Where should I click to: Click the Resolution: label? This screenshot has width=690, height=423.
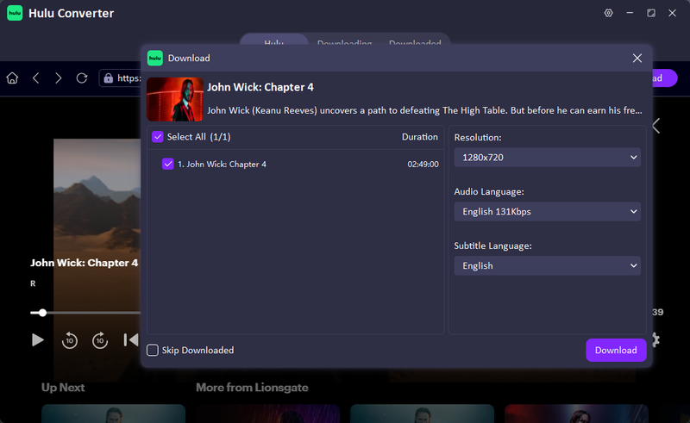478,137
